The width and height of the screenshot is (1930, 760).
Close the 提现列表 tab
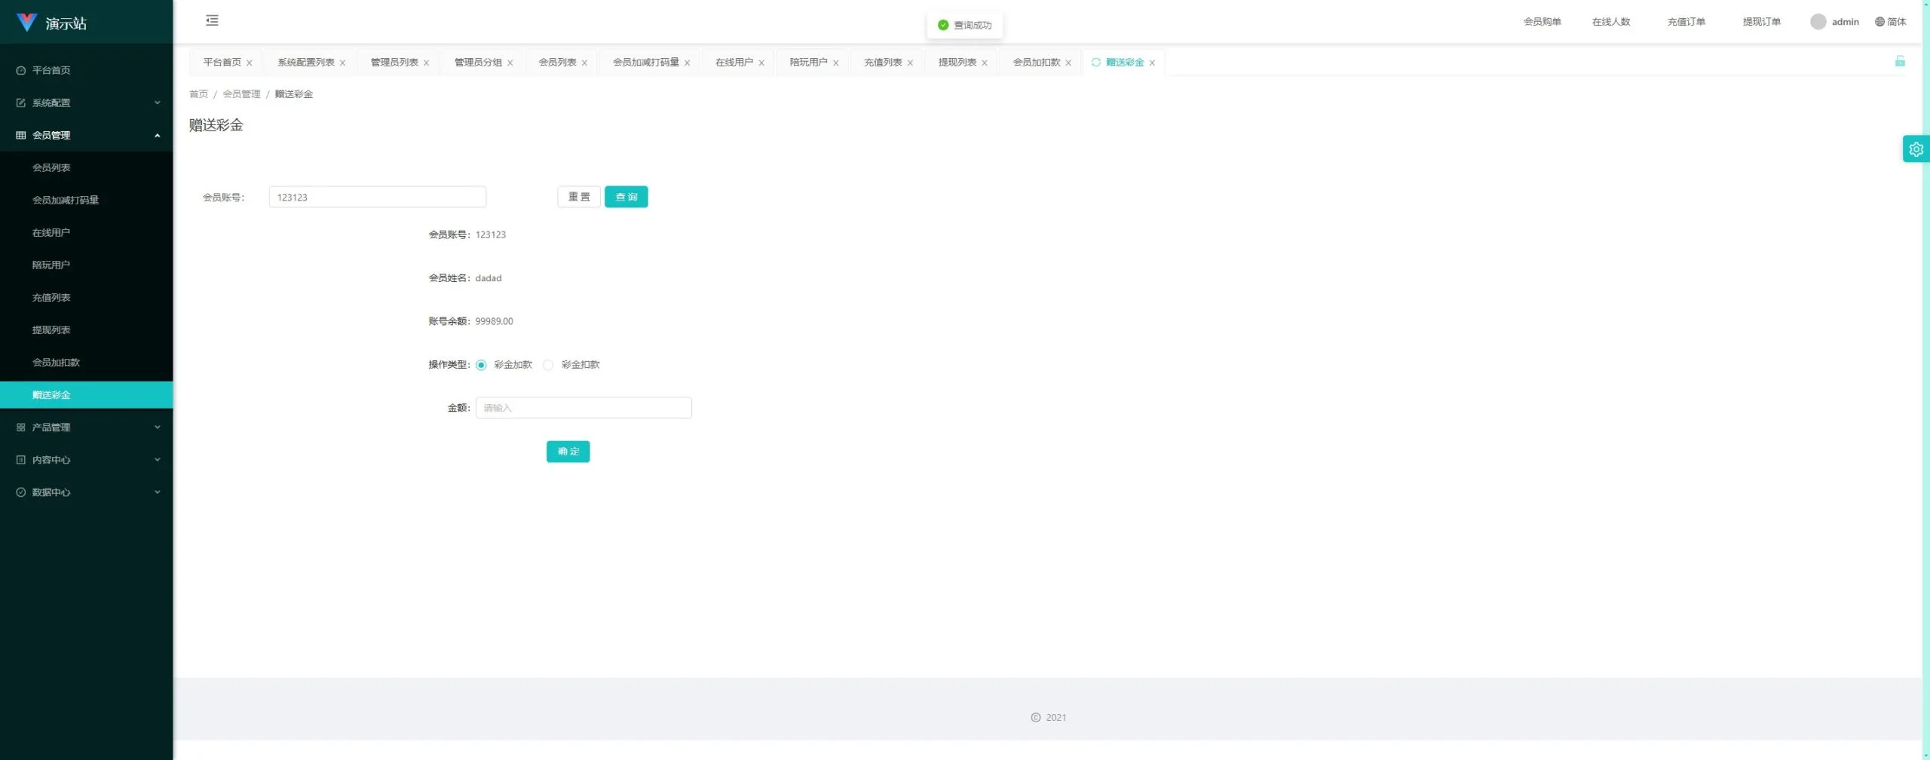(x=984, y=63)
